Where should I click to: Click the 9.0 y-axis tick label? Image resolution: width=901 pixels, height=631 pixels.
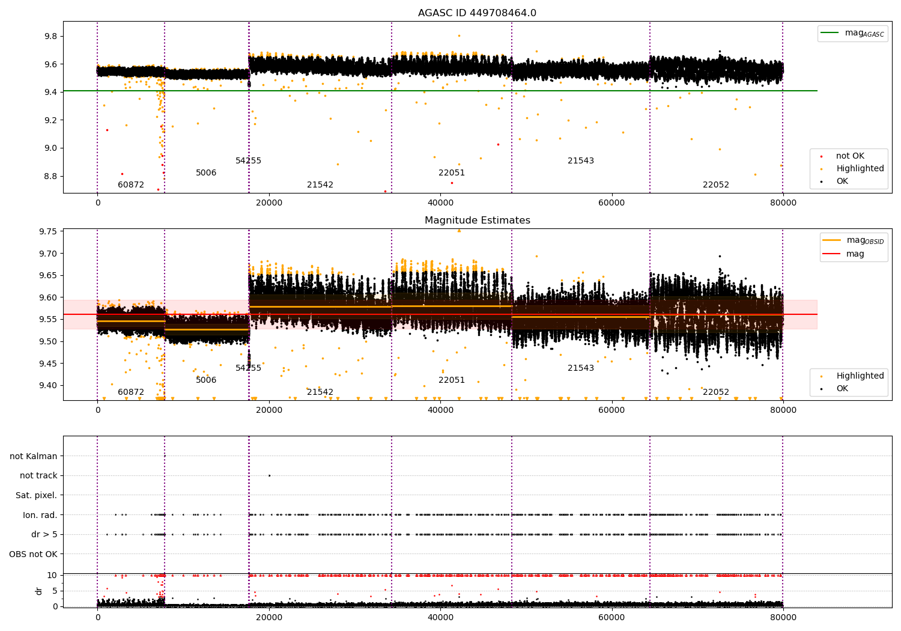(50, 148)
